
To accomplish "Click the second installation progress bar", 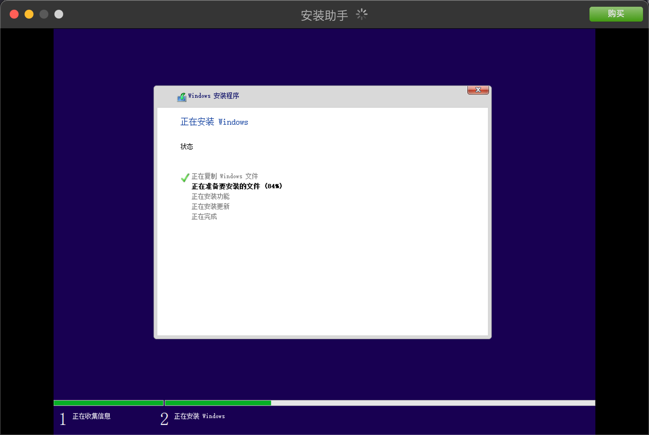I will tap(380, 403).
